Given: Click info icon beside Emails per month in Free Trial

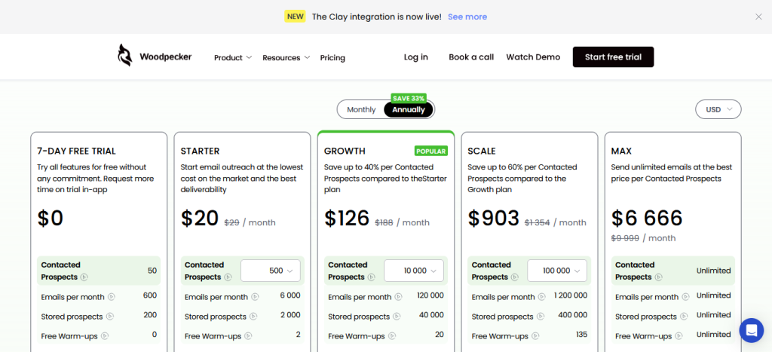Looking at the screenshot, I should tap(112, 297).
